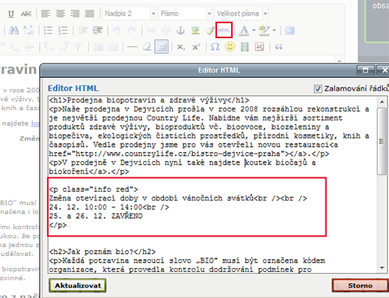Open the Nadpis 2 format dropdown
This screenshot has height=298, width=389.
point(129,13)
